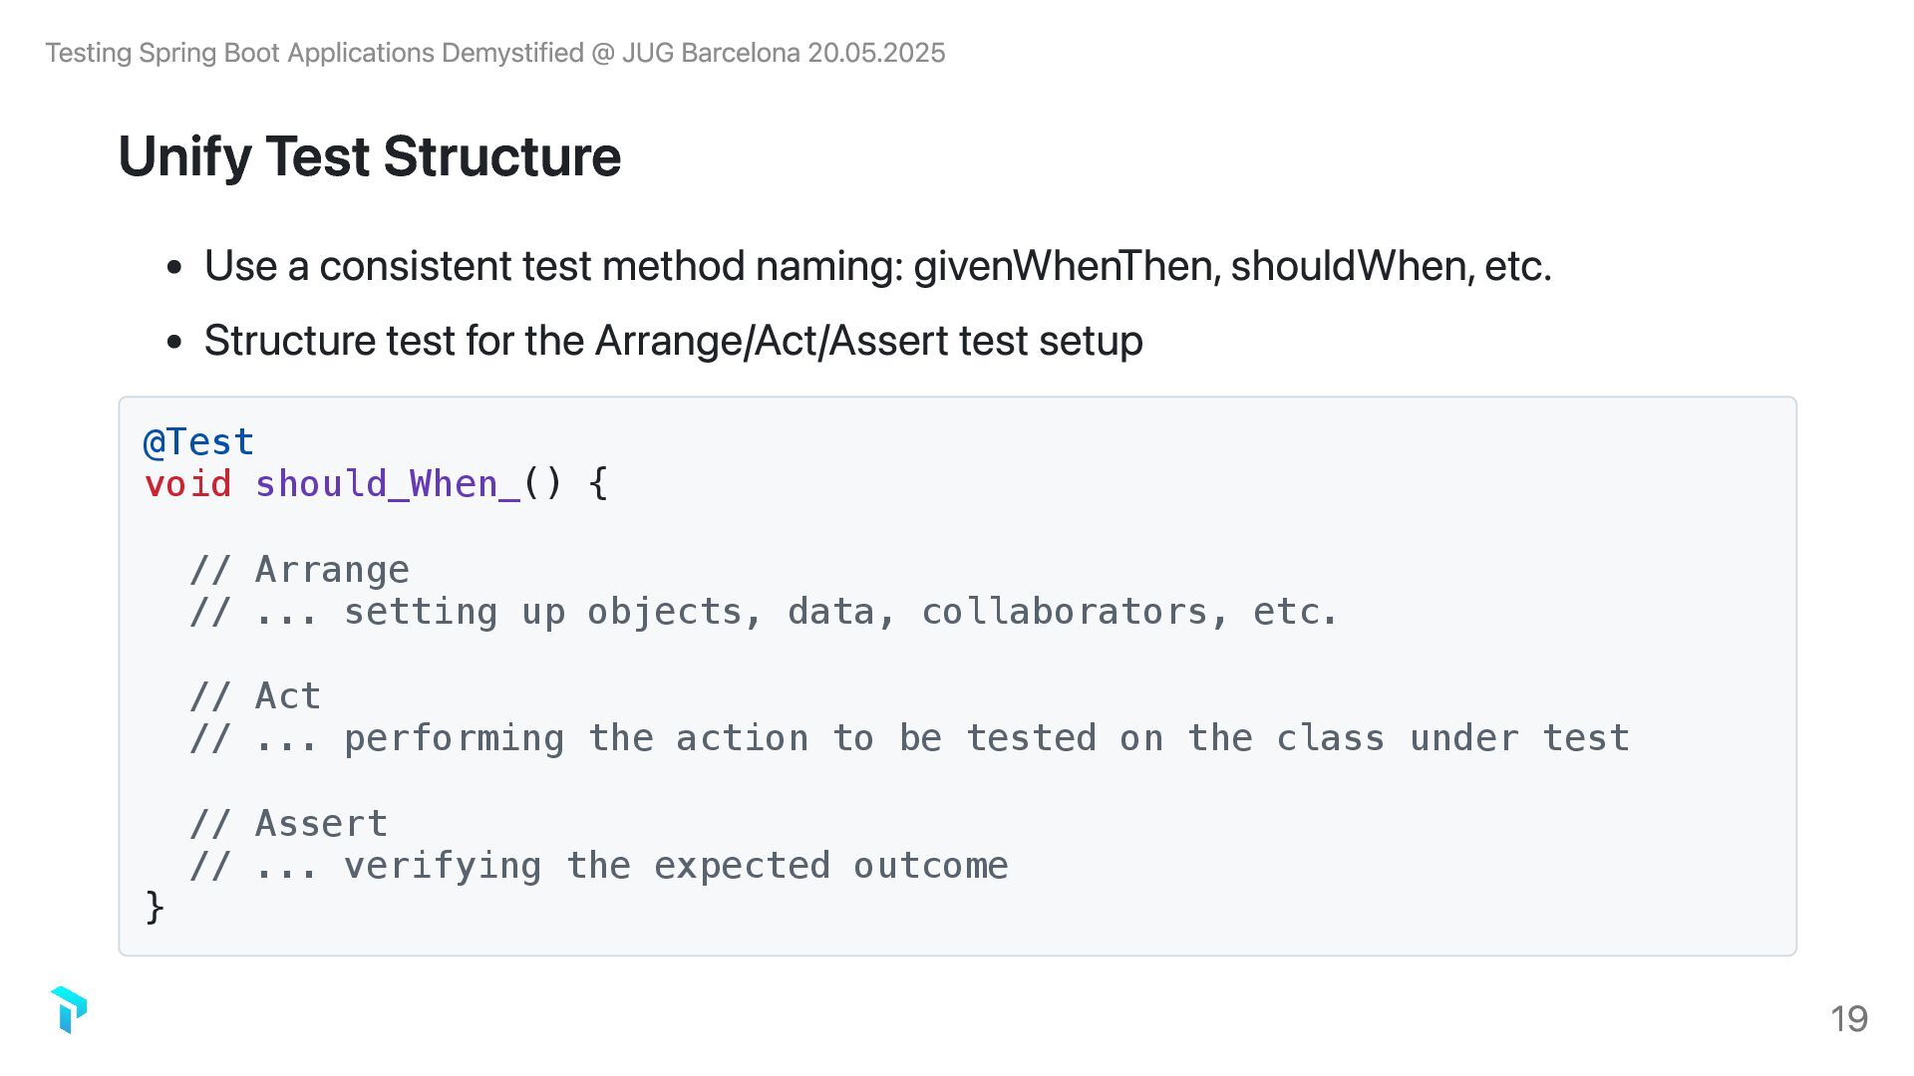Click the slide header mentioning JUG Barcelona
The height and width of the screenshot is (1076, 1914).
[494, 53]
